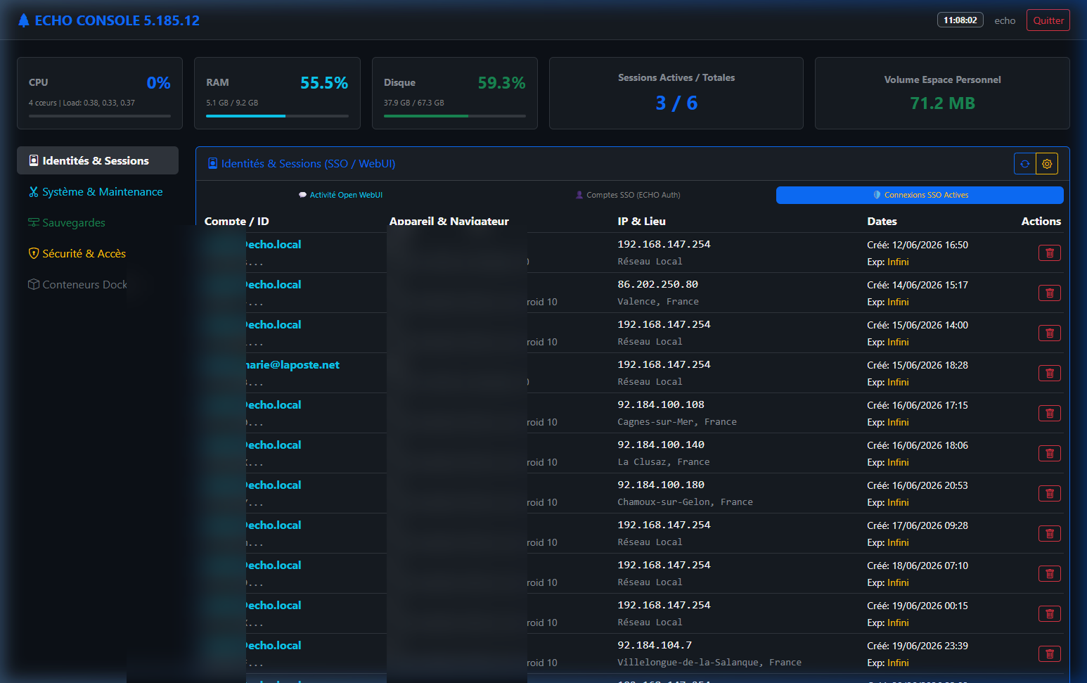The image size is (1087, 683).
Task: Delete session created 15/06/2026 14:00
Action: 1050,333
